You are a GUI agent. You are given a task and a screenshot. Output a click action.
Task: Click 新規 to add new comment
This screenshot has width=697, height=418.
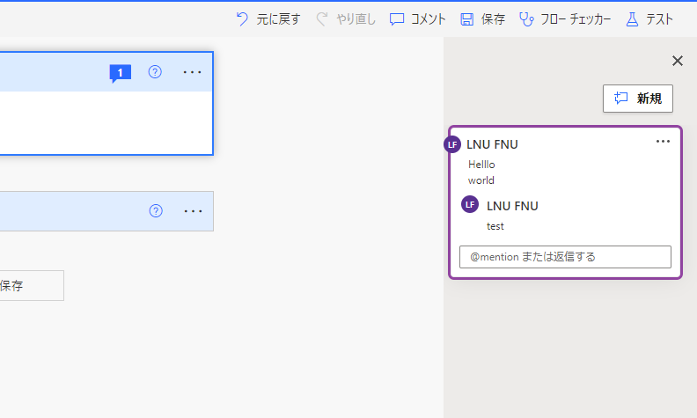pos(638,99)
